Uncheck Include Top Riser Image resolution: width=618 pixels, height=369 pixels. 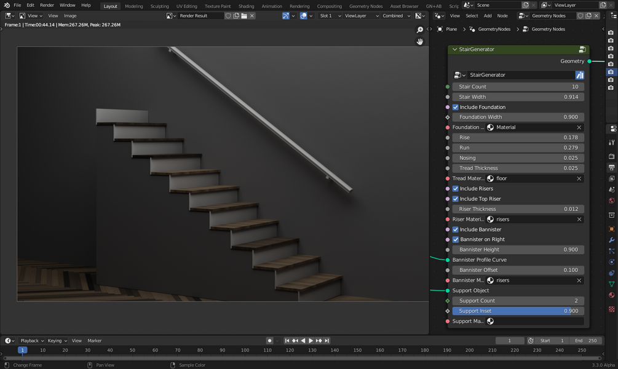point(455,198)
